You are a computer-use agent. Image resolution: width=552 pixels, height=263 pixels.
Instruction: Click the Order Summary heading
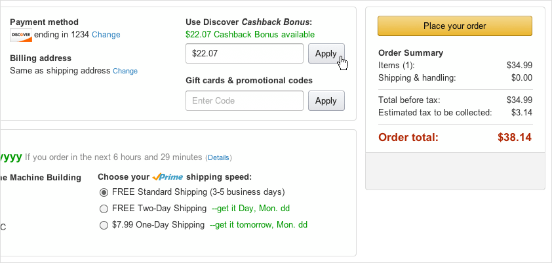pos(411,53)
